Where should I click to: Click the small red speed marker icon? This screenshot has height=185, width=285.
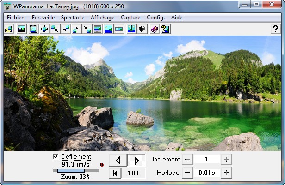point(102,164)
